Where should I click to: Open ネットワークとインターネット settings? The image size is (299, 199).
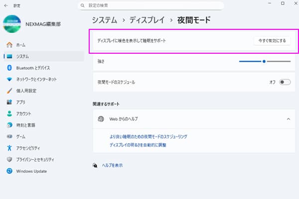pos(44,79)
